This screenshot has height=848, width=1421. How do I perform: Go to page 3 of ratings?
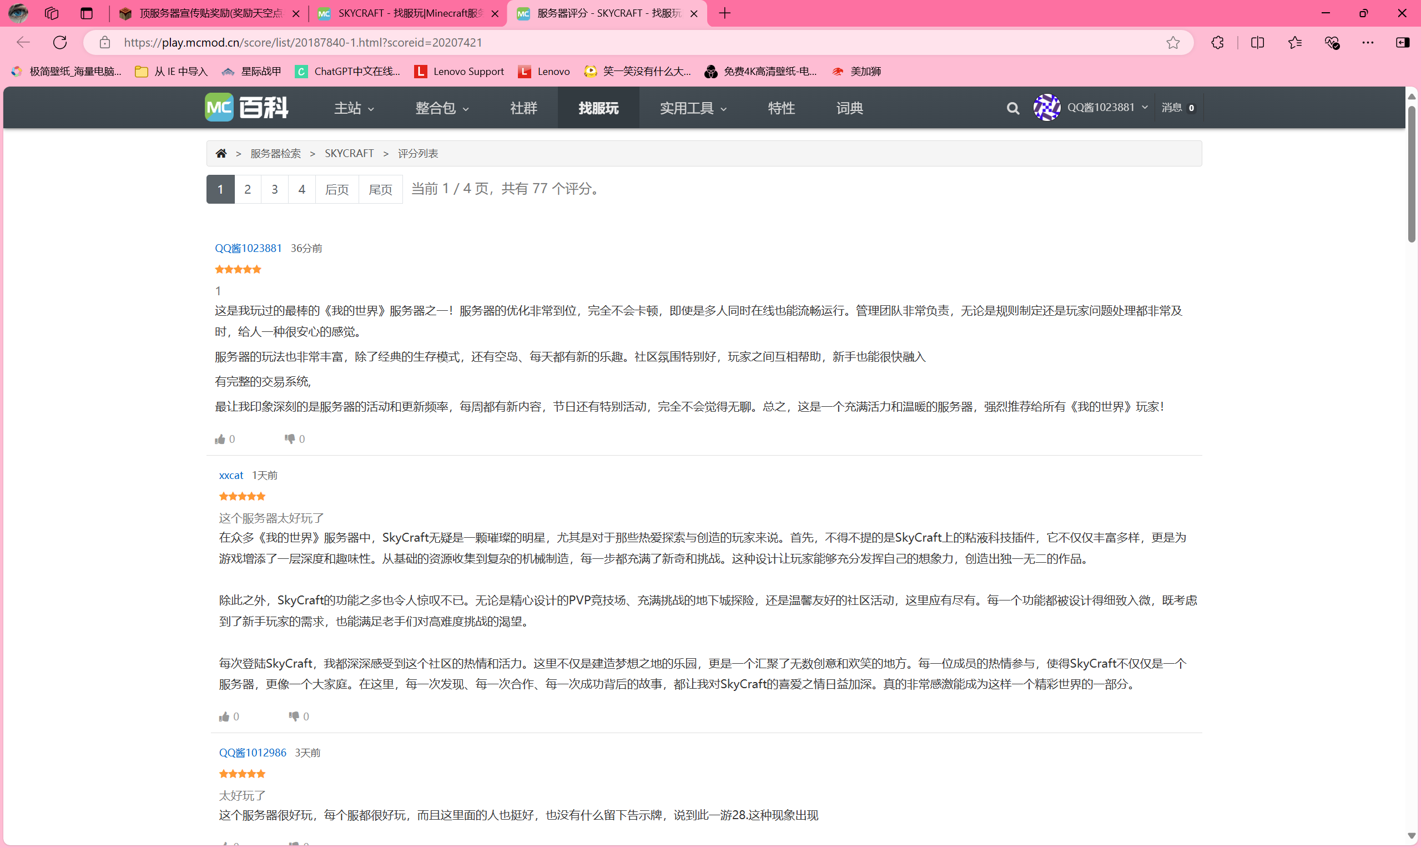(x=275, y=189)
